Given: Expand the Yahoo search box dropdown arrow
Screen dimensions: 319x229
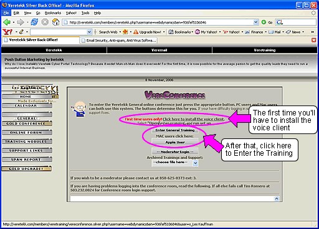Looking at the screenshot, I should 89,32.
